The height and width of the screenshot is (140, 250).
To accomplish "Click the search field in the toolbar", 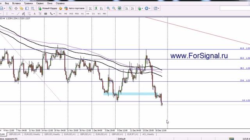I will pos(235,8).
